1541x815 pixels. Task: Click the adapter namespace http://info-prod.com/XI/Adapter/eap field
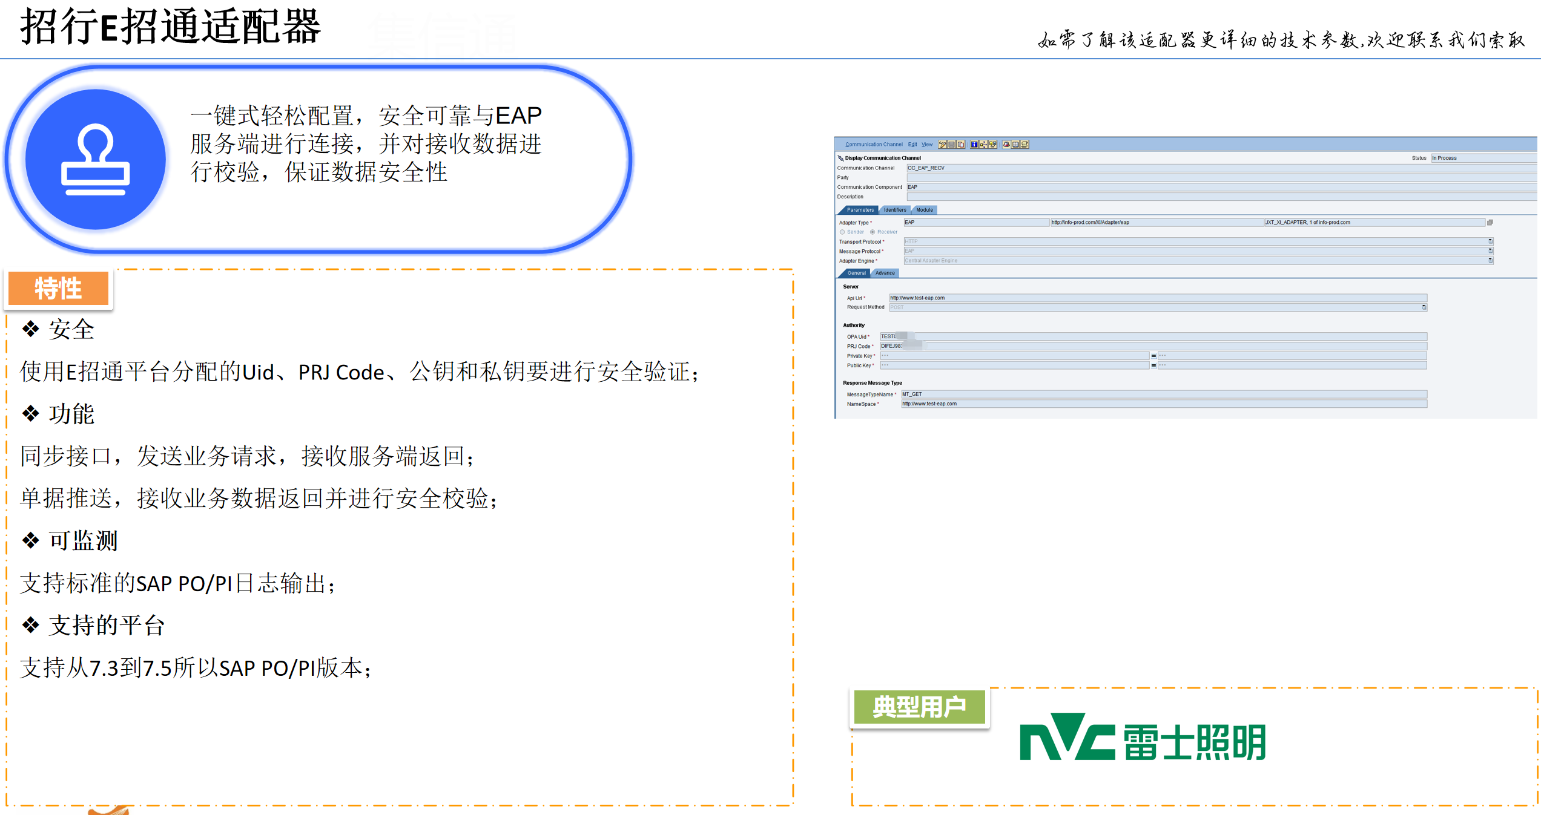pos(1157,223)
